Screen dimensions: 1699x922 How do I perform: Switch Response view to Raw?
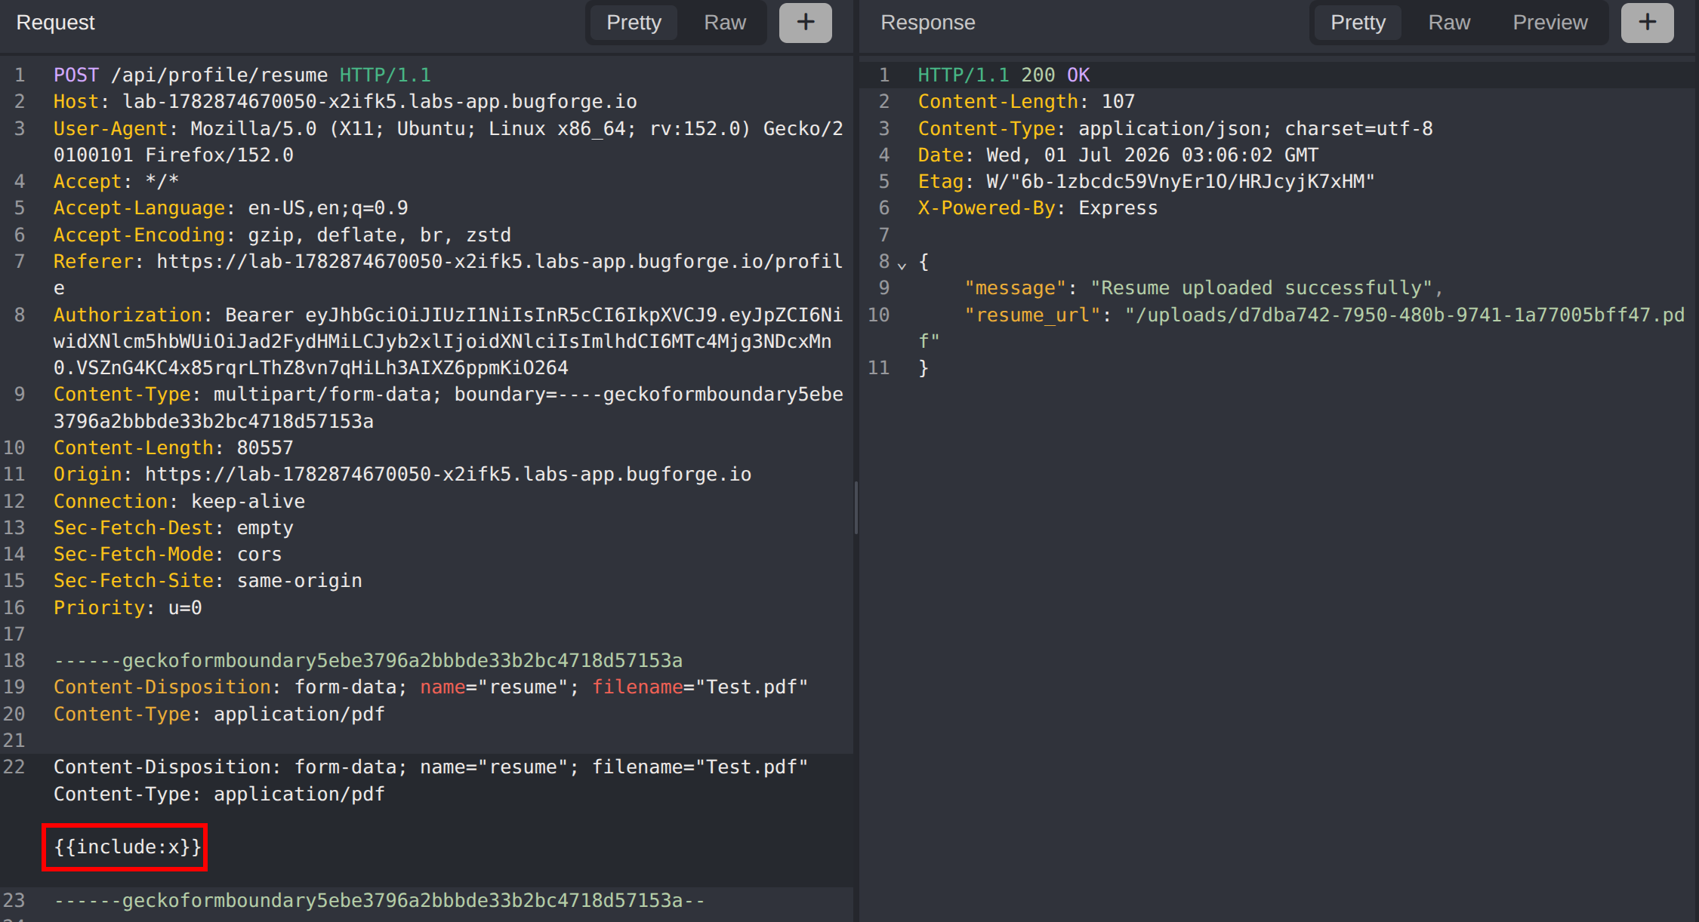[x=1448, y=23]
